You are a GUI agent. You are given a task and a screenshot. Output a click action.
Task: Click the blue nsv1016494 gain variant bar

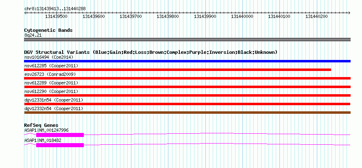click(187, 61)
